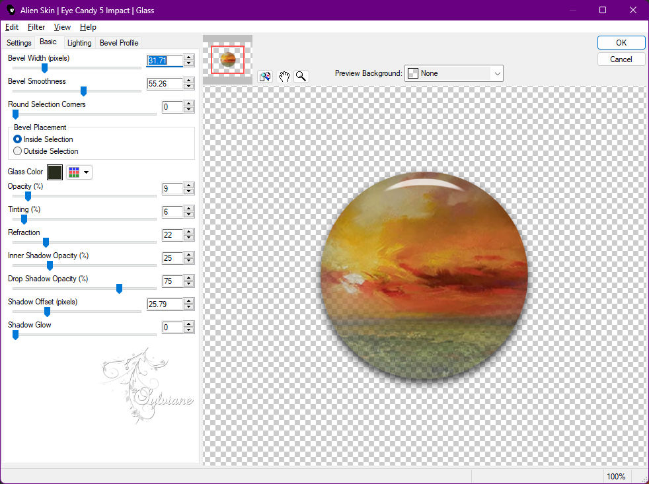Click the Shadow Offset value field
The width and height of the screenshot is (649, 484).
[165, 304]
